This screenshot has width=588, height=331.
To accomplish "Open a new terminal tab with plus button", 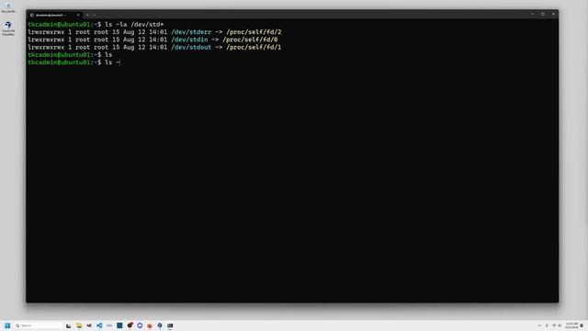I will [x=88, y=15].
